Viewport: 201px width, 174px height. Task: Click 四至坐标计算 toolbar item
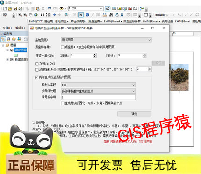click(132, 22)
